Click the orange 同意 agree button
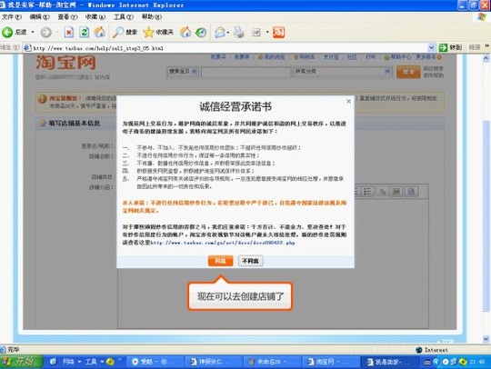This screenshot has height=369, width=491. [x=220, y=261]
